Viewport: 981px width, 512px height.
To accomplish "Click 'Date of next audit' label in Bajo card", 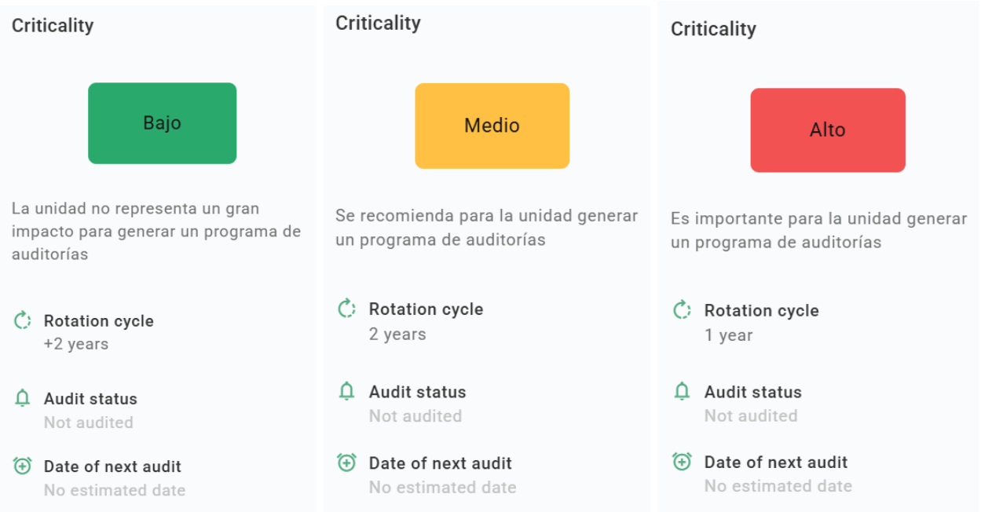I will [112, 466].
